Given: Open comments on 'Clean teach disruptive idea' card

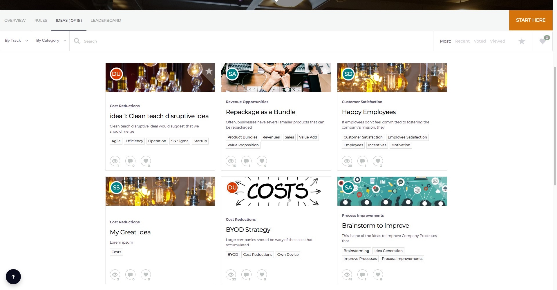Looking at the screenshot, I should 130,161.
